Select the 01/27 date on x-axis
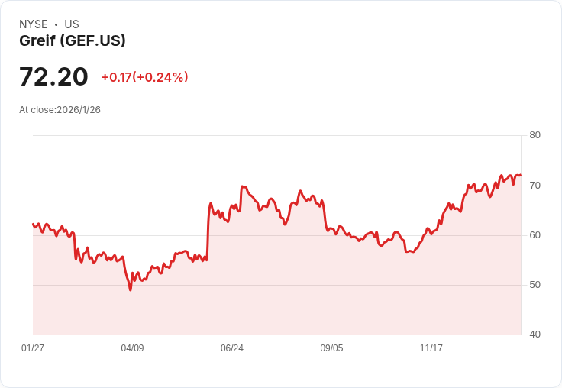Viewport: 562px width, 388px height. click(33, 348)
